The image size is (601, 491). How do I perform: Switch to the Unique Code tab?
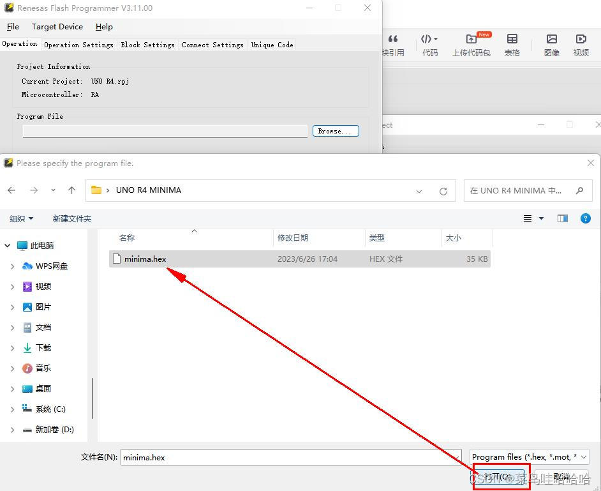tap(272, 45)
